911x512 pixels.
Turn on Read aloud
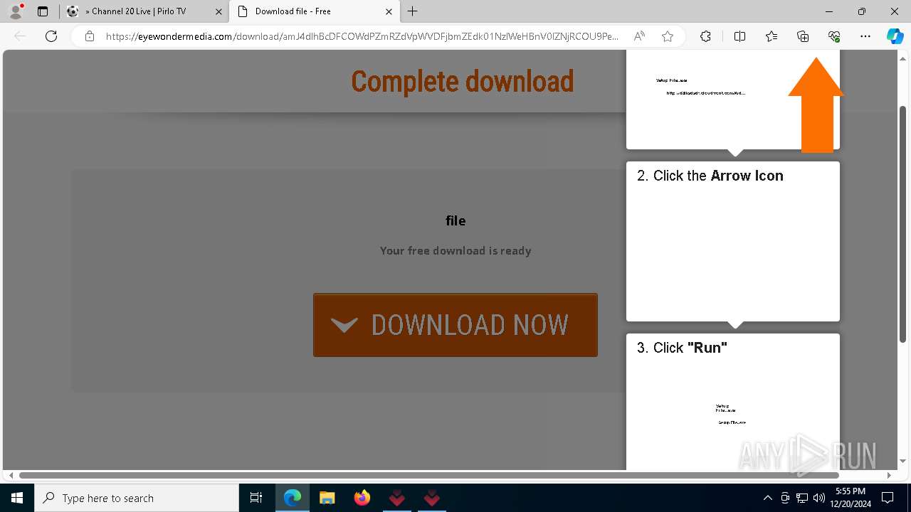639,36
